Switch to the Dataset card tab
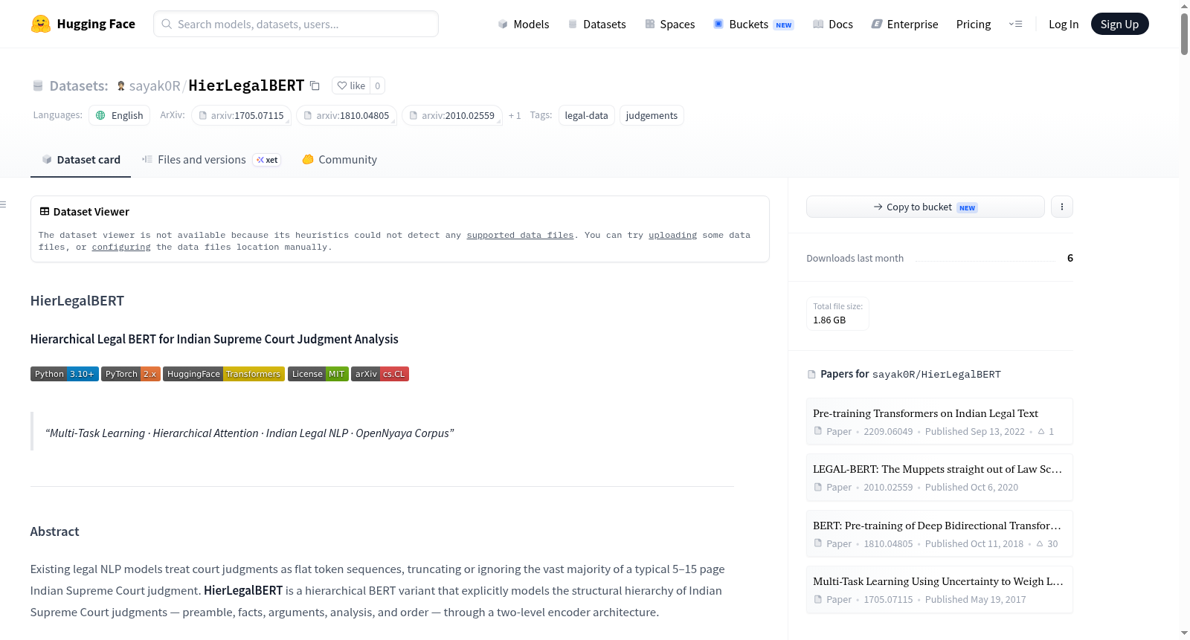This screenshot has width=1190, height=640. 81,160
